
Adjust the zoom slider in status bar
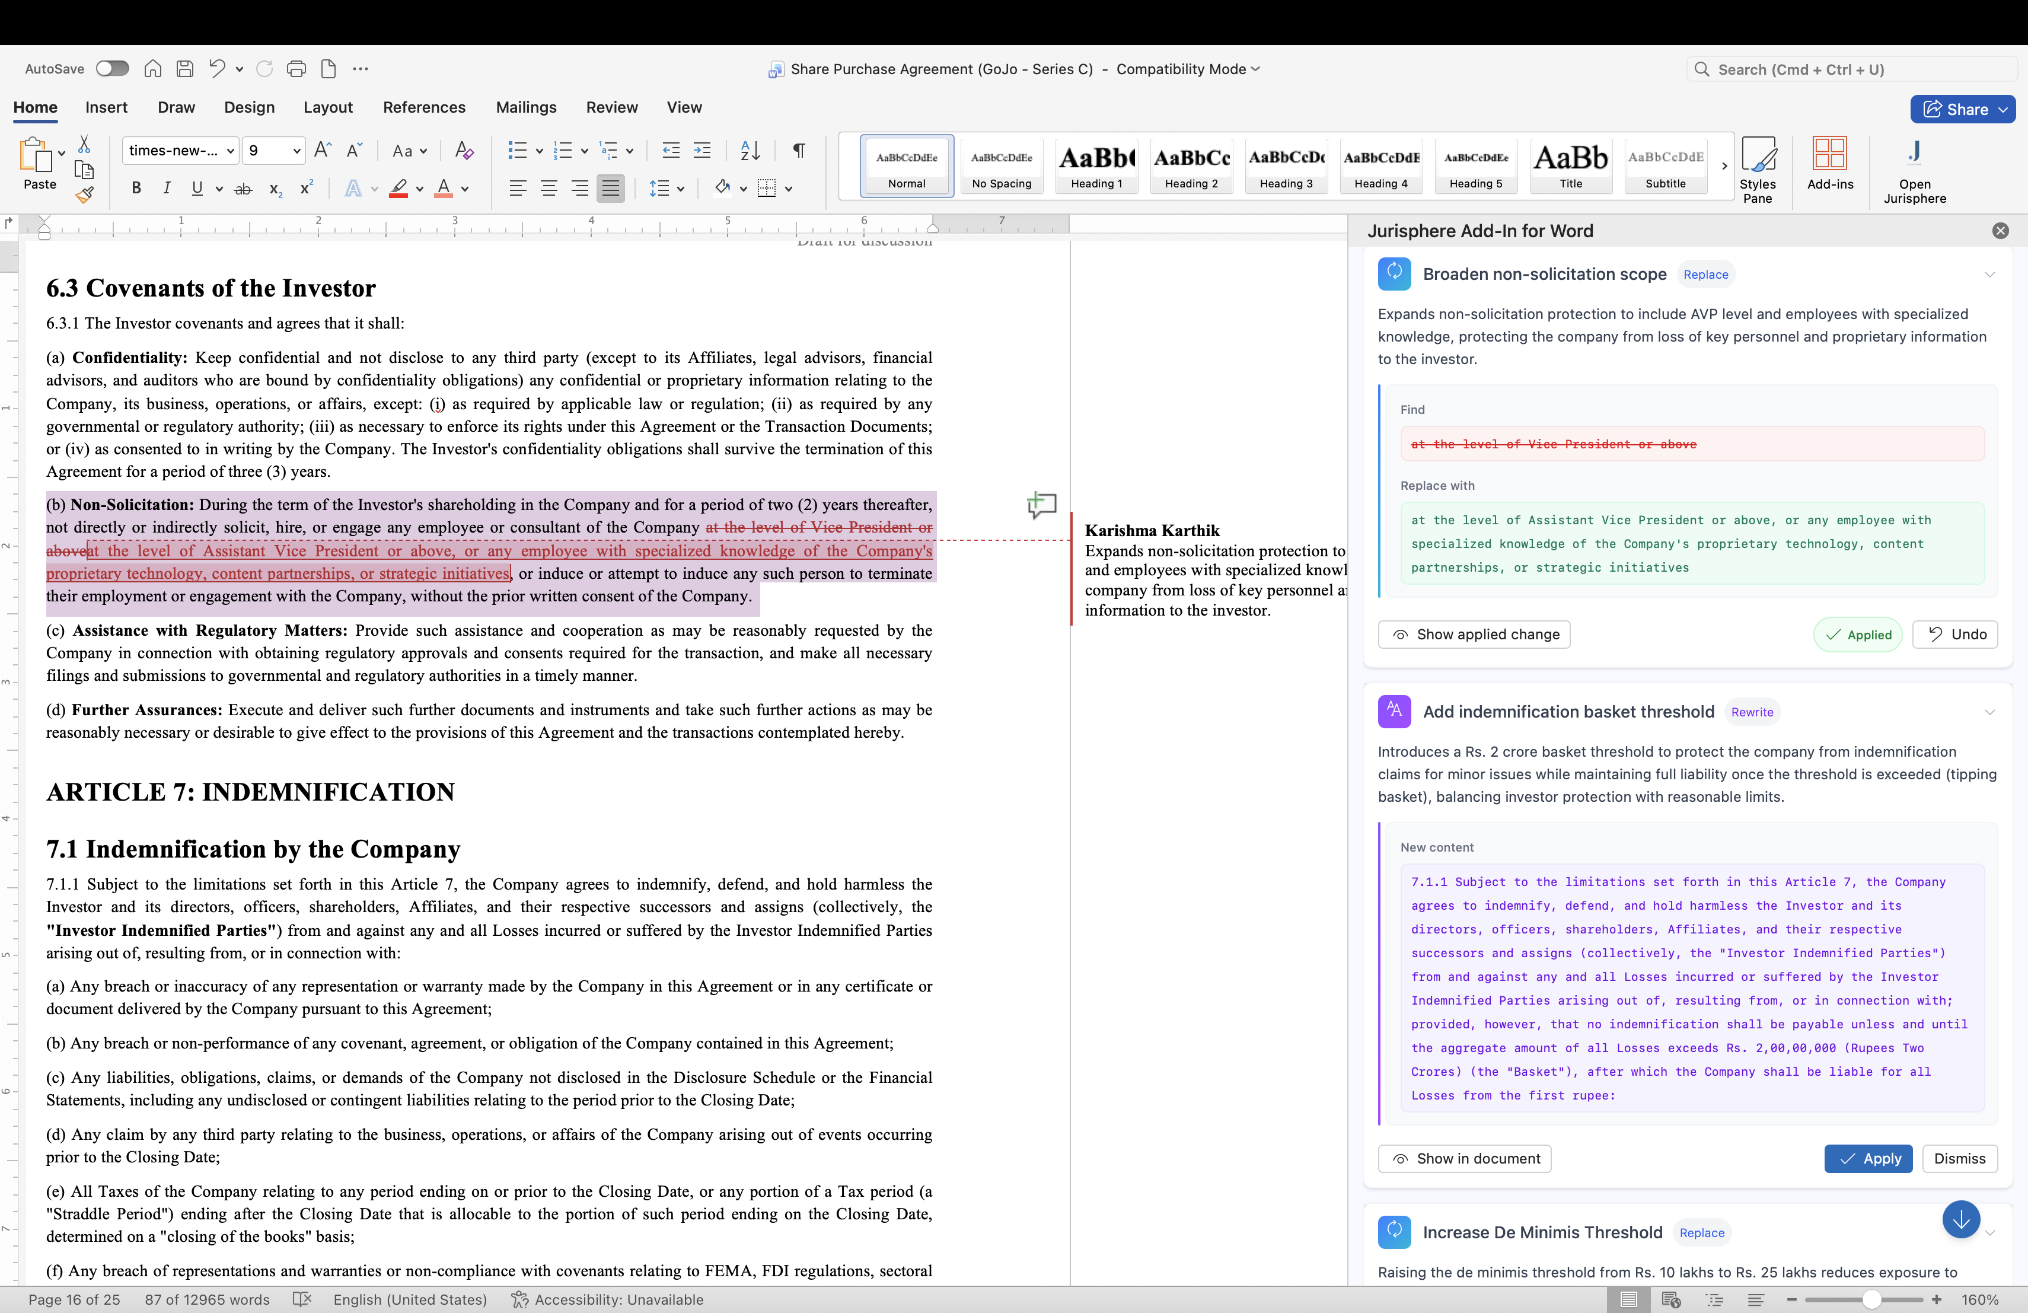[1871, 1299]
